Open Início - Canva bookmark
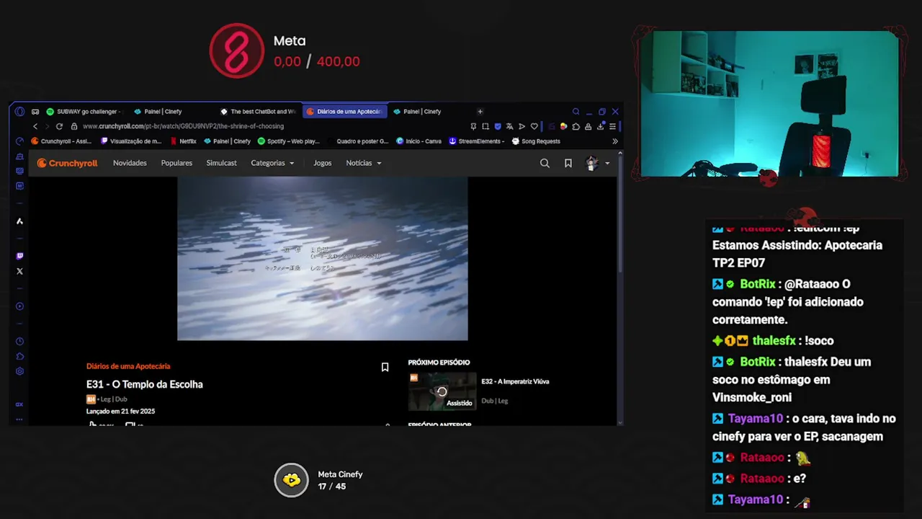Image resolution: width=922 pixels, height=519 pixels. (419, 141)
